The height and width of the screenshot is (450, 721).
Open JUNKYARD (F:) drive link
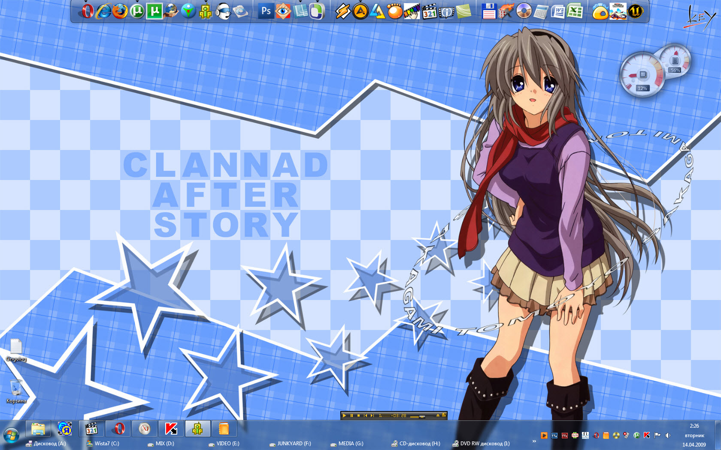pos(290,444)
